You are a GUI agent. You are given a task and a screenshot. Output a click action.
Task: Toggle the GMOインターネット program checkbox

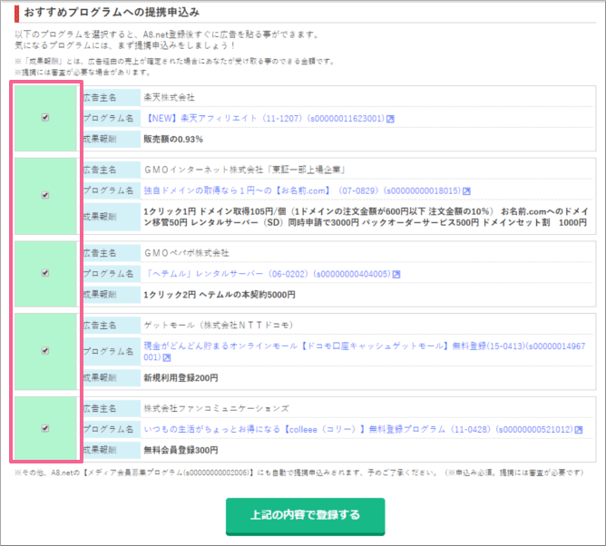(x=45, y=195)
